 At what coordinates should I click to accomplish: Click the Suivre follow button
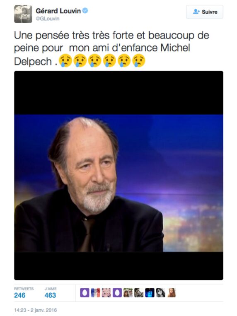pos(205,12)
